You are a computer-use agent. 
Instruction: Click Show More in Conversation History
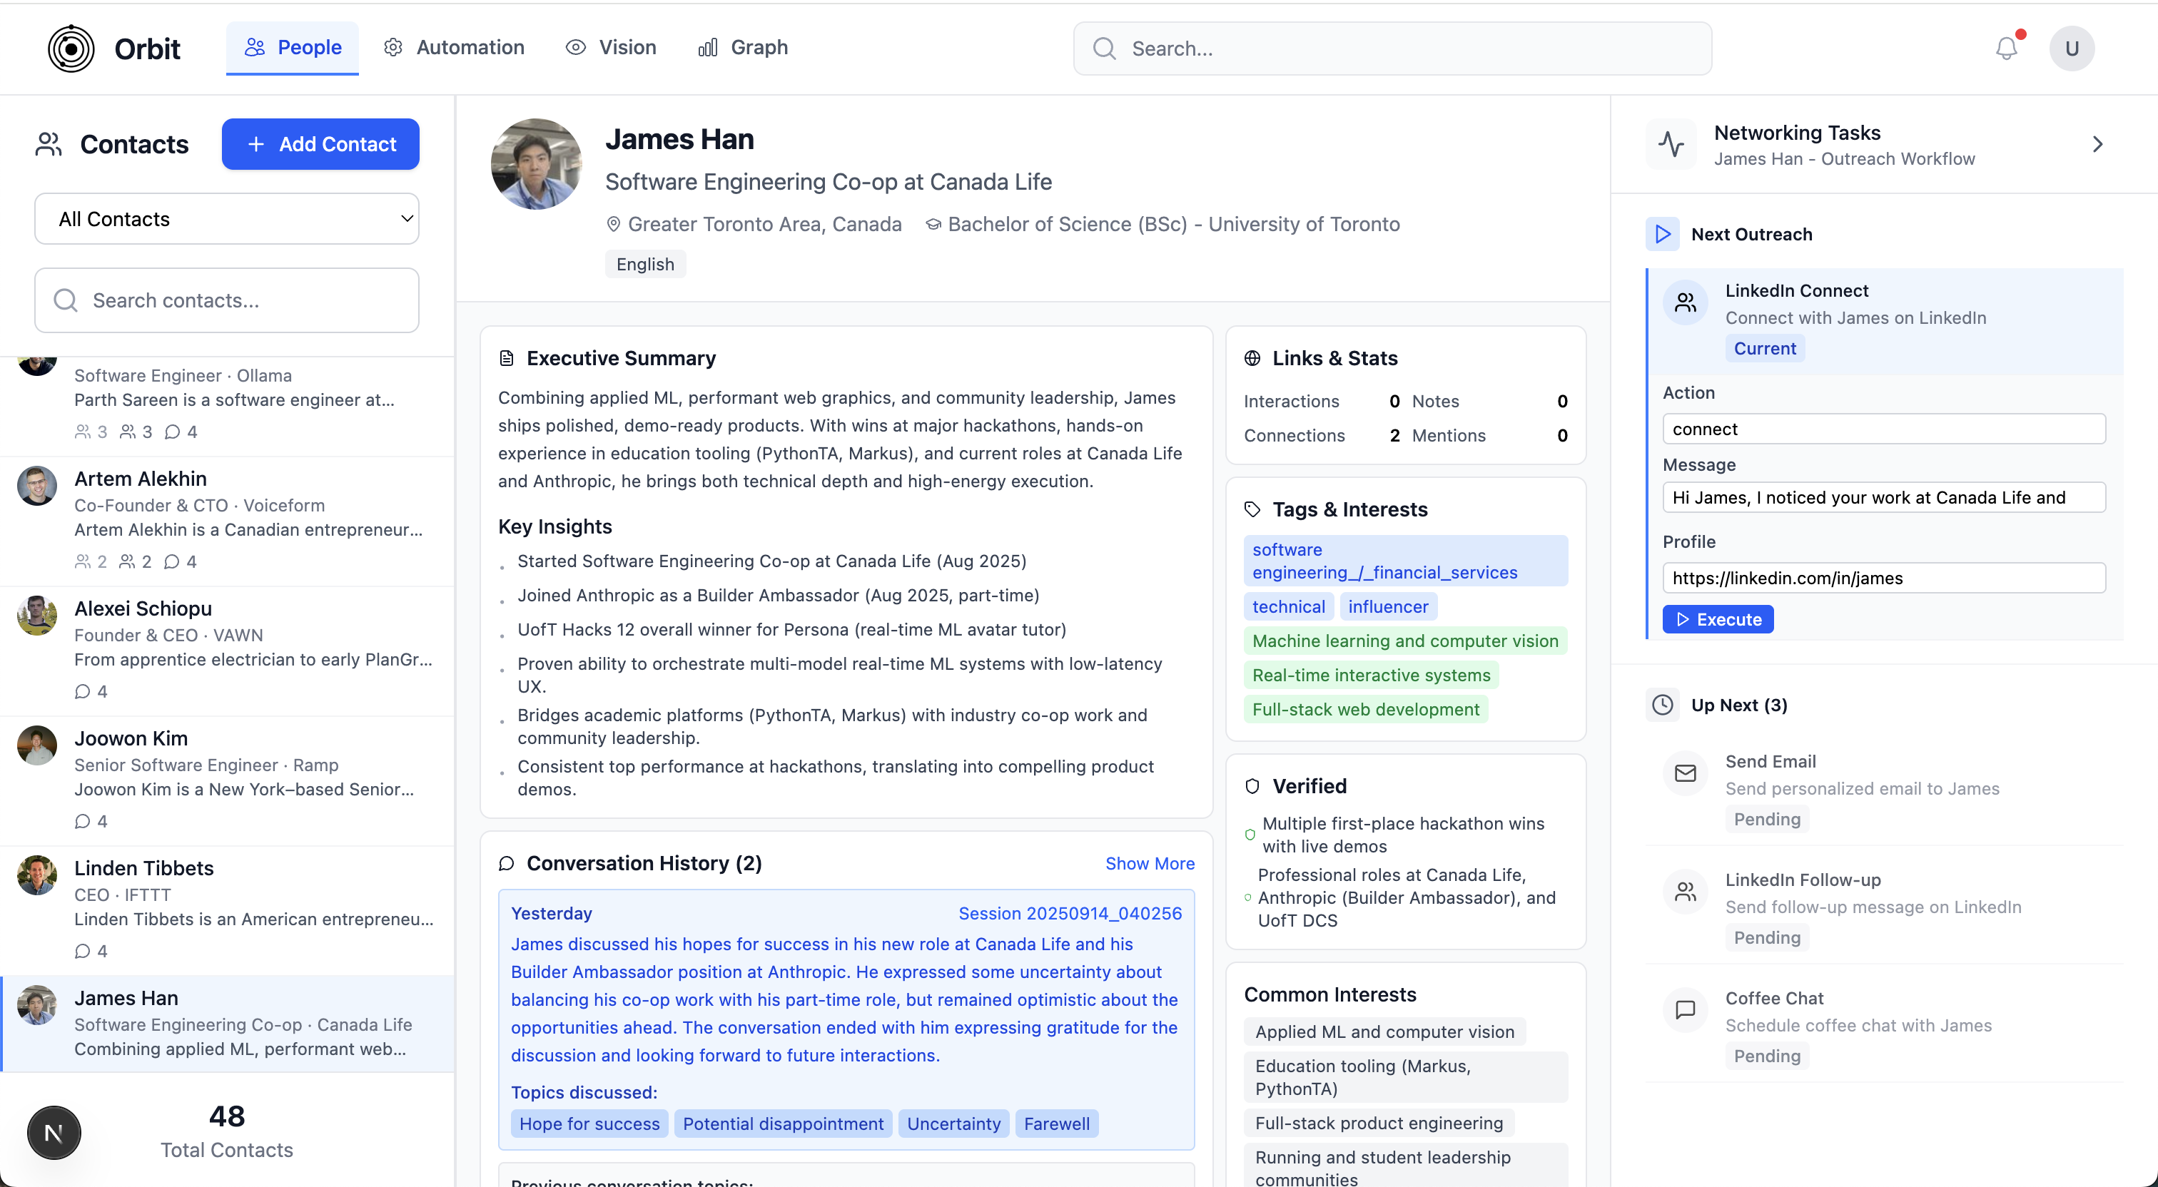(1150, 864)
